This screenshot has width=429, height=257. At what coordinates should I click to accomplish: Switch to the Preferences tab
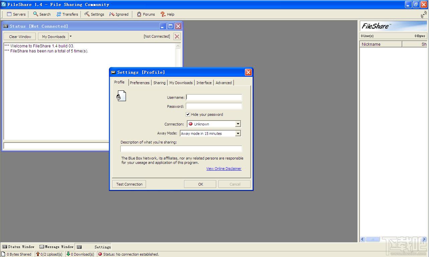point(140,83)
